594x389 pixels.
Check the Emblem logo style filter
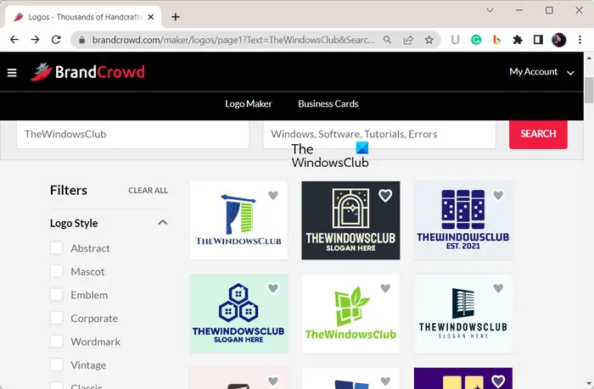57,295
